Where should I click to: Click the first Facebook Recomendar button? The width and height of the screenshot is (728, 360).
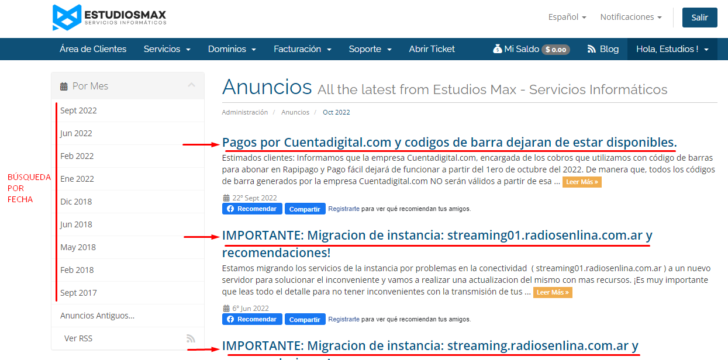[x=252, y=209]
